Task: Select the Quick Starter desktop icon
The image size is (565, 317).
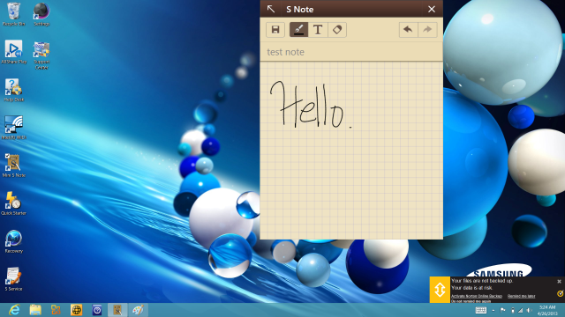Action: [14, 203]
